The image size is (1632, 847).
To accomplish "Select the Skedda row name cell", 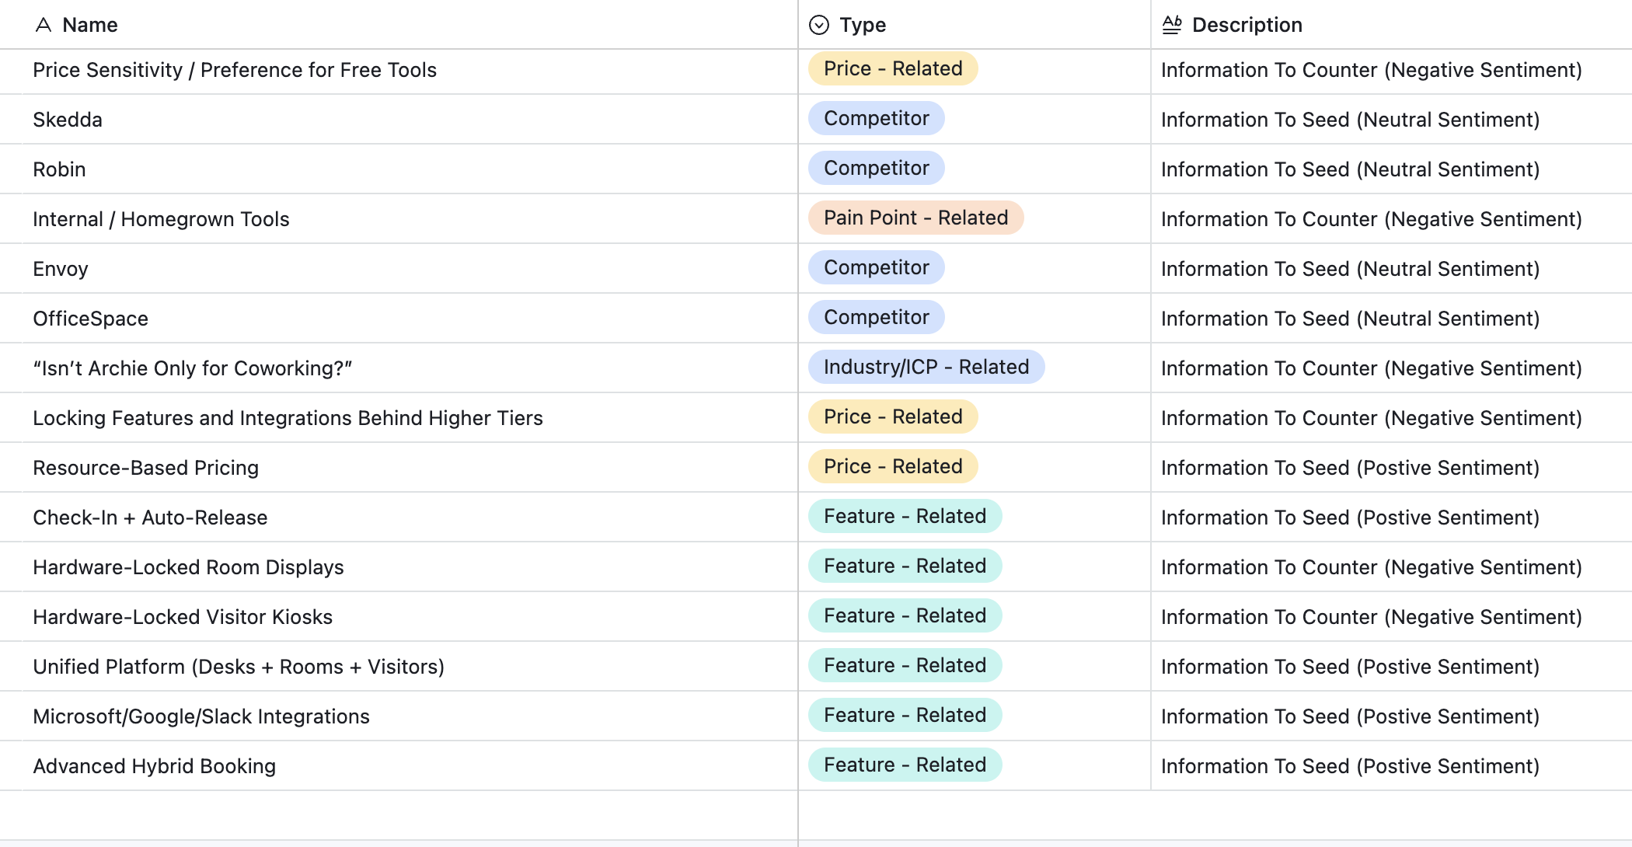I will click(68, 120).
